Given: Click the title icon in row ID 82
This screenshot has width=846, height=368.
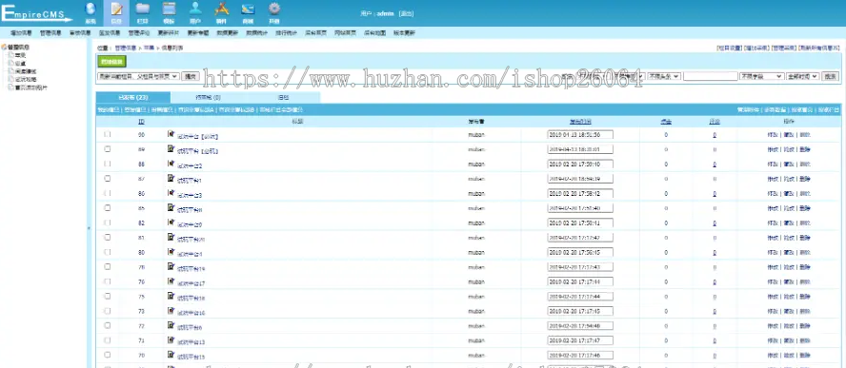Looking at the screenshot, I should pos(171,223).
